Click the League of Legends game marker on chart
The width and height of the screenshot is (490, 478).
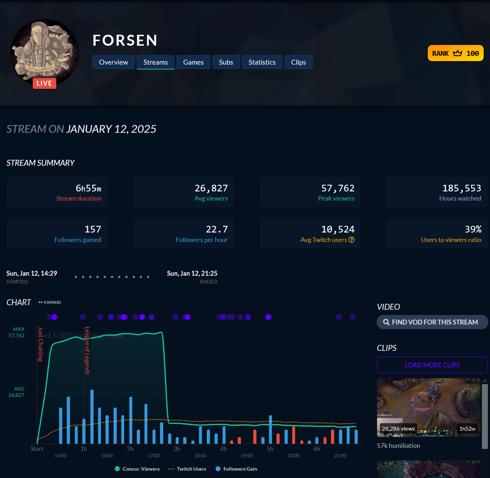coord(87,351)
